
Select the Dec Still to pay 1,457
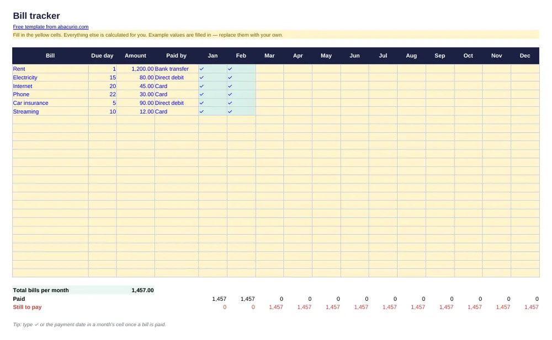tap(531, 307)
